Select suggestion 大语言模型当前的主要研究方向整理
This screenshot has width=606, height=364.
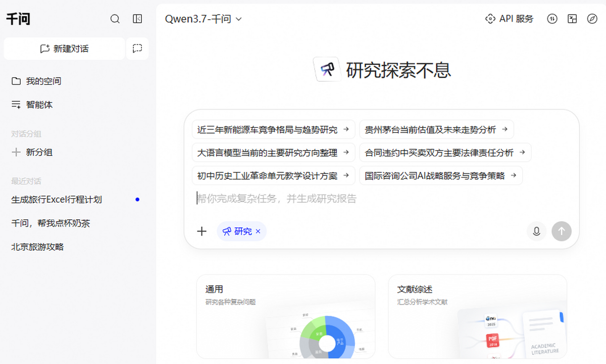273,153
